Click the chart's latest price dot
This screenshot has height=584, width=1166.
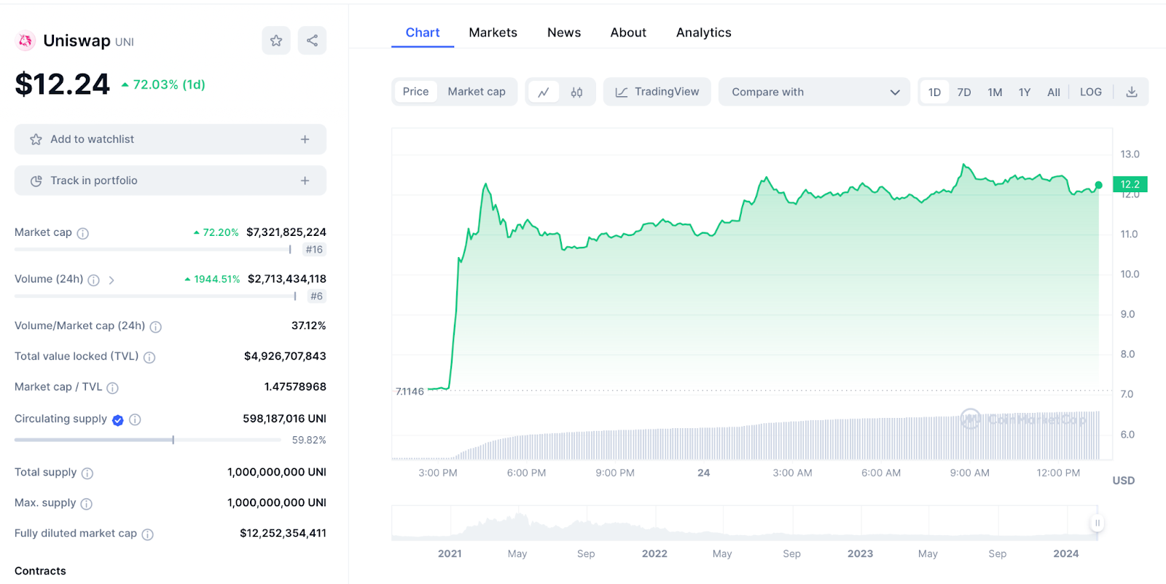click(1099, 185)
